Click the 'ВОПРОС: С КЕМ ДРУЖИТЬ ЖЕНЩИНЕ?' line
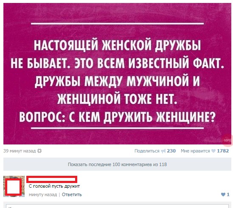The height and width of the screenshot is (208, 233). point(117,116)
